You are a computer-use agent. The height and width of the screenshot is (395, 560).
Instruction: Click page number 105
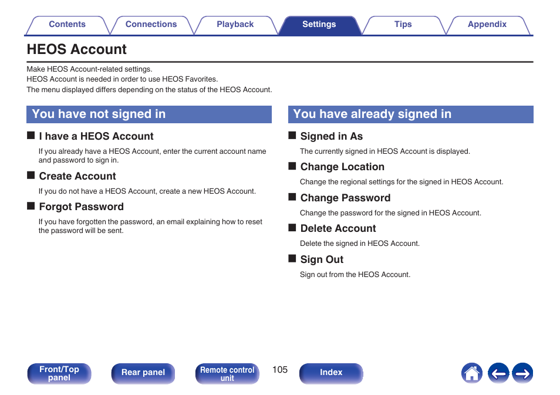(280, 370)
